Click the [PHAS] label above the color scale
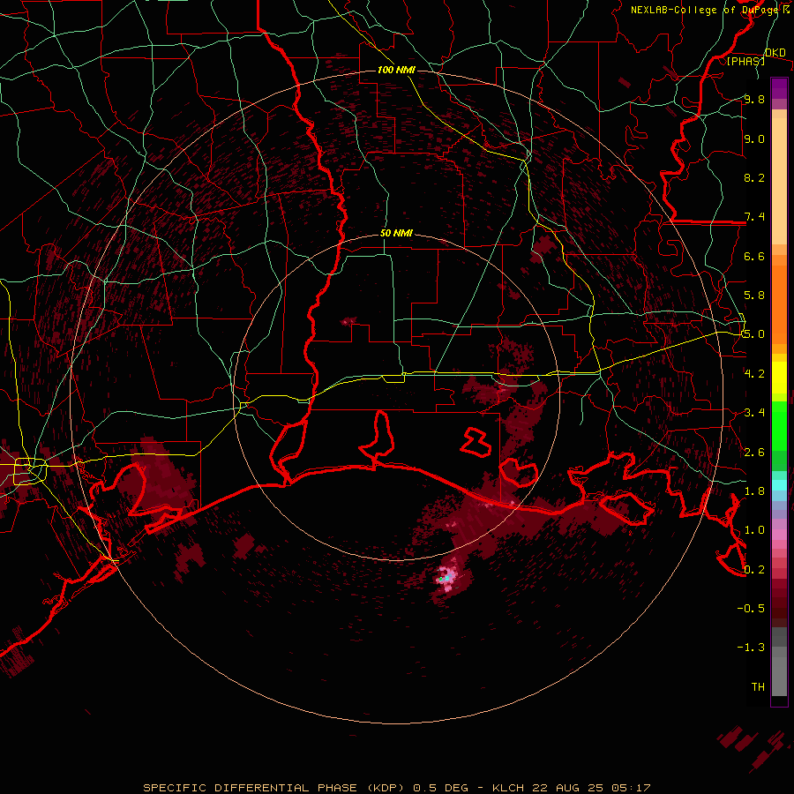 745,61
